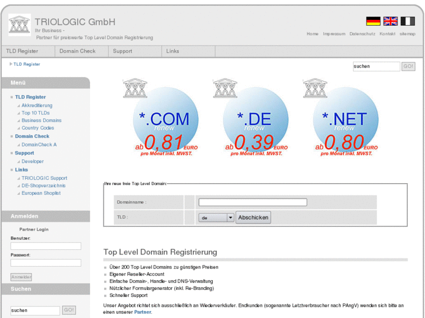Focus the sidebar suchen search field
The image size is (425, 318).
click(x=35, y=310)
